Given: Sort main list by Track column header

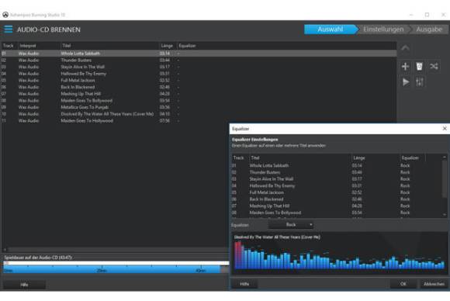Looking at the screenshot, I should 9,46.
